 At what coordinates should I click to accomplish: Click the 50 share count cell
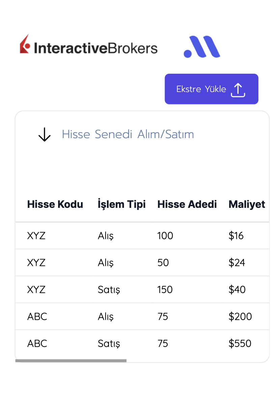point(163,262)
